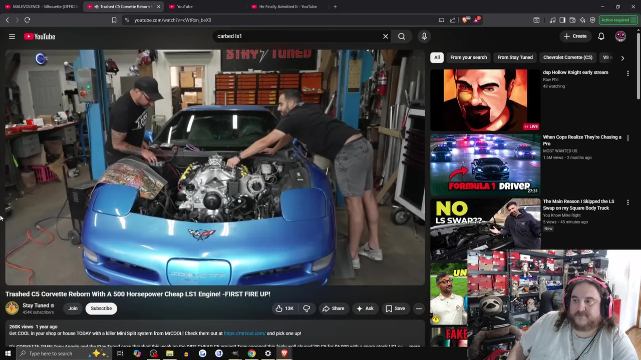This screenshot has width=641, height=360.
Task: Open options for Skipped the LS Swap video
Action: coord(627,202)
